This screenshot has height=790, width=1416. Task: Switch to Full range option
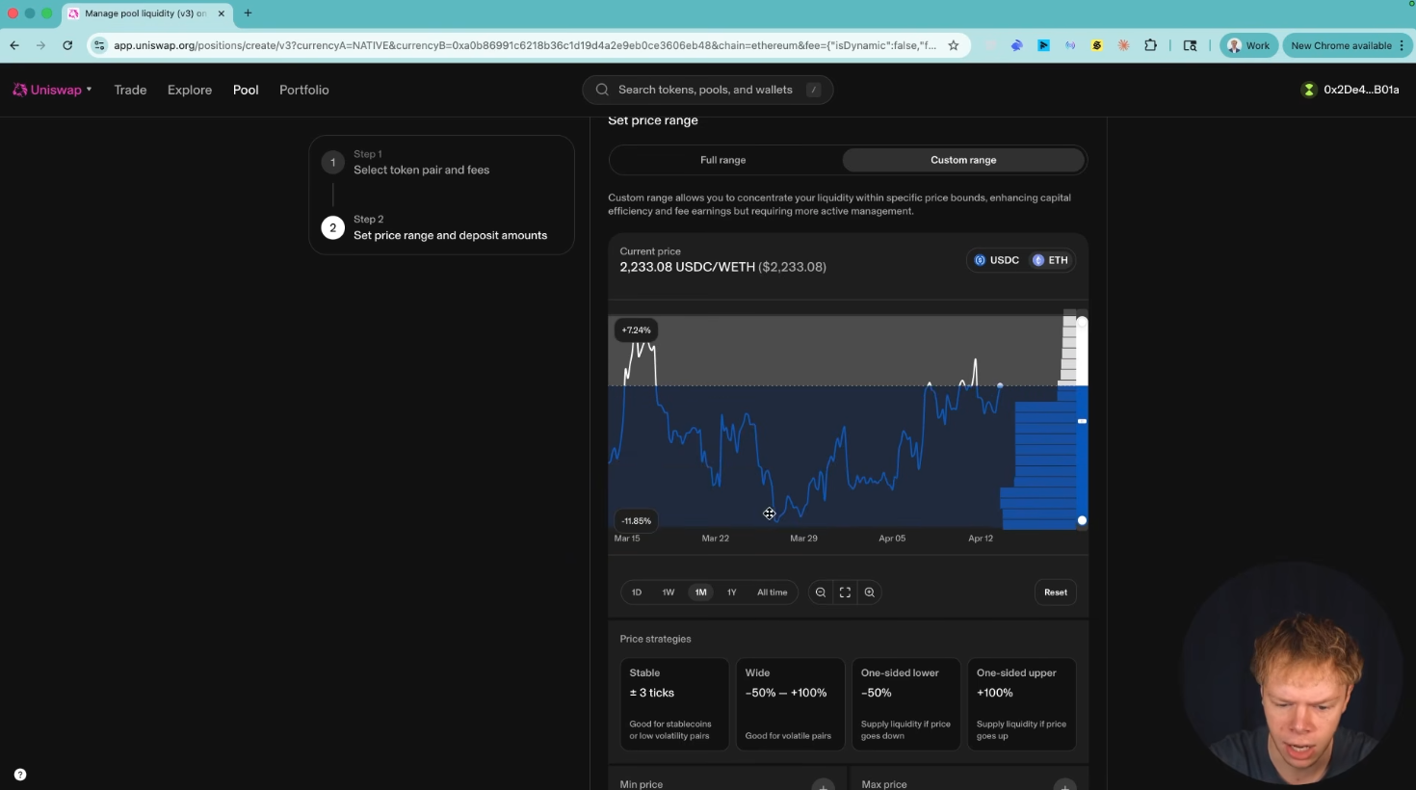point(723,160)
